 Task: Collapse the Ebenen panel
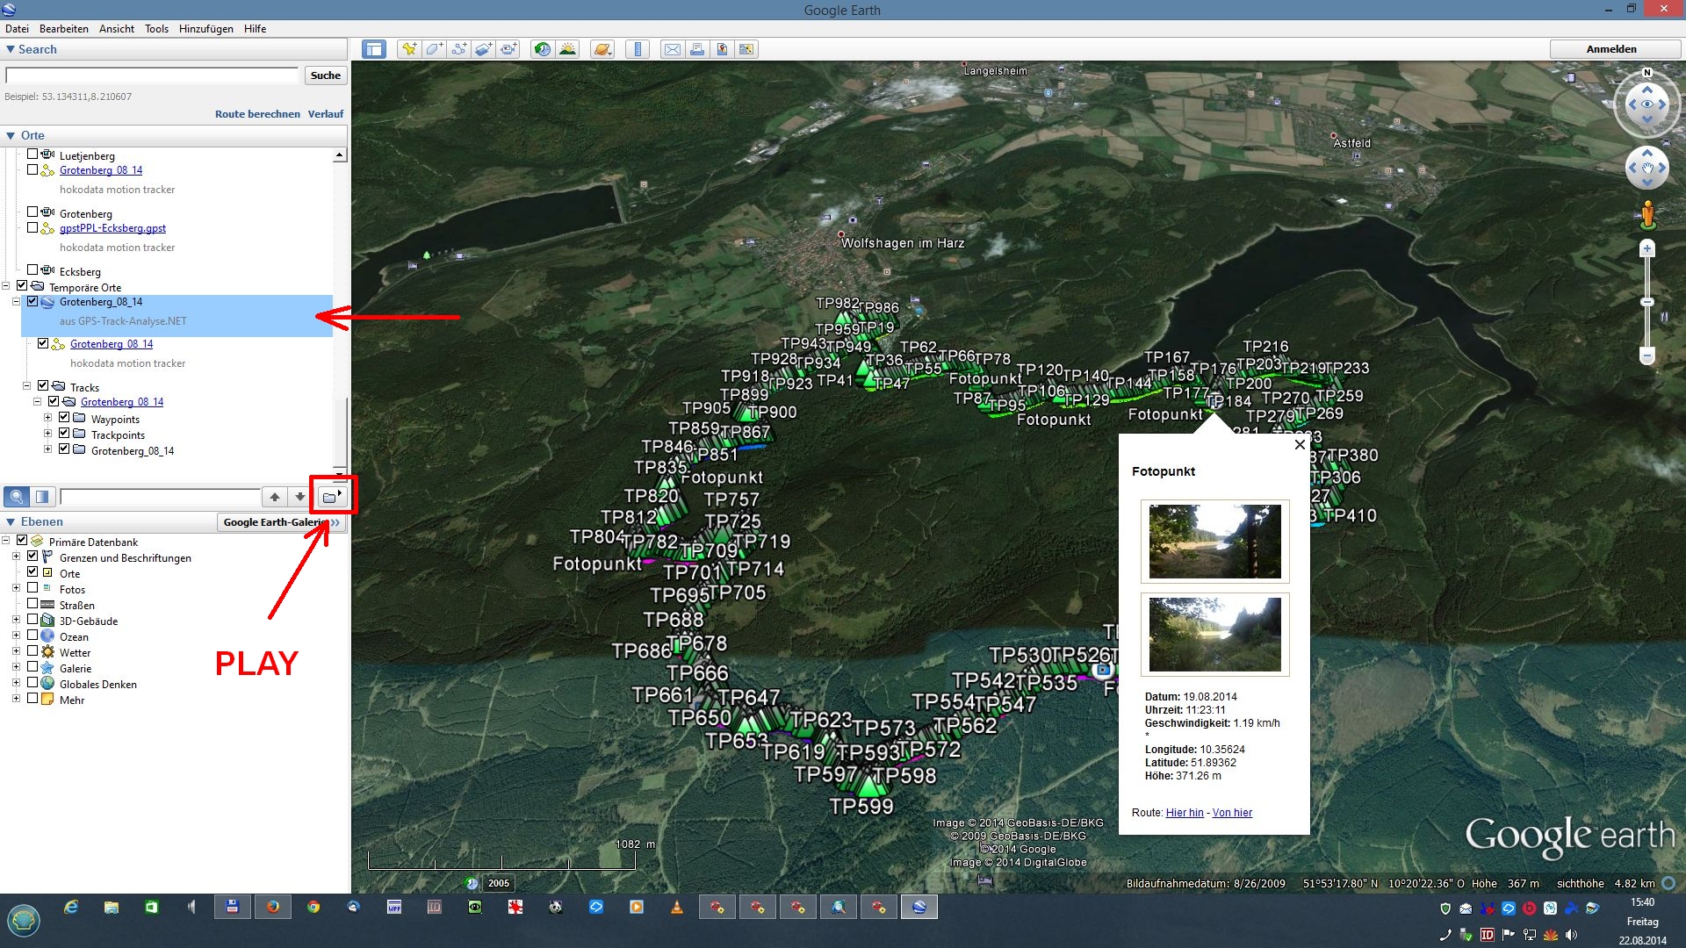point(11,522)
